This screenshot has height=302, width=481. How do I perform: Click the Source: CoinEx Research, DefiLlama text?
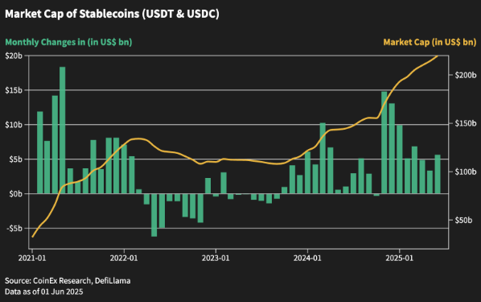(68, 281)
